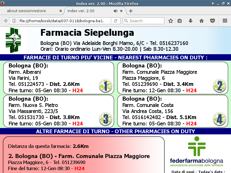Show bookmarks list icon in toolbar
This screenshot has width=231, height=173.
[x=180, y=21]
